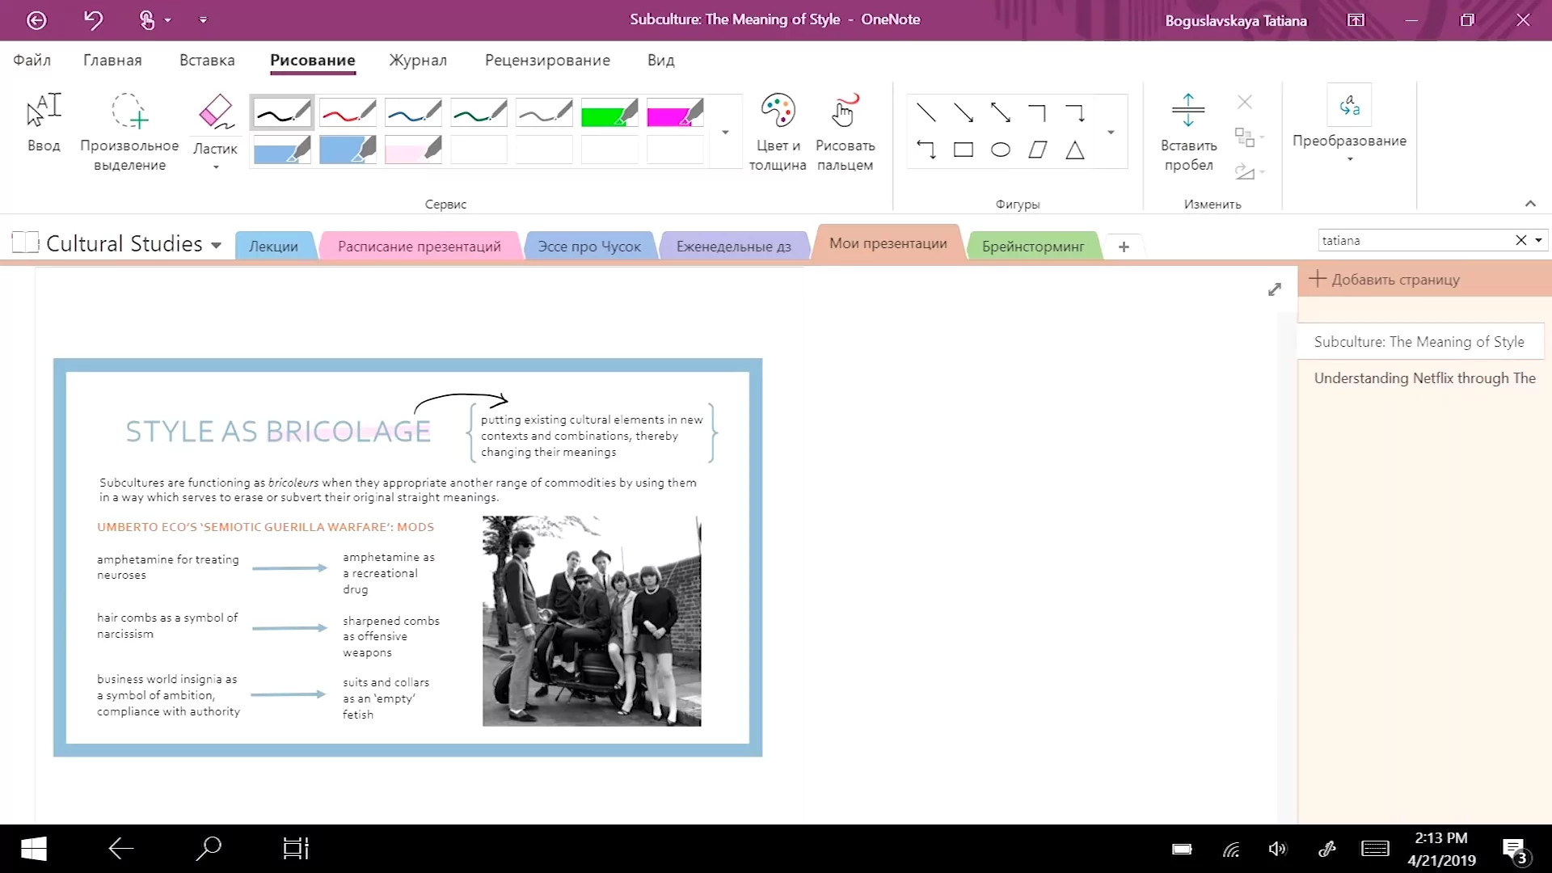The width and height of the screenshot is (1552, 873).
Task: Choose the blue pen
Action: coord(413,112)
